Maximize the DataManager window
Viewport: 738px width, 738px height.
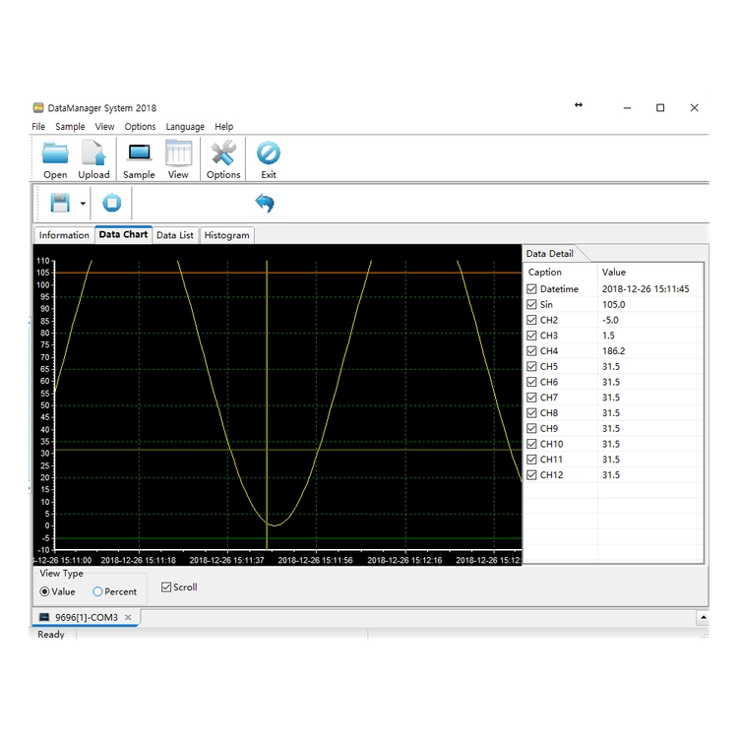pyautogui.click(x=660, y=108)
